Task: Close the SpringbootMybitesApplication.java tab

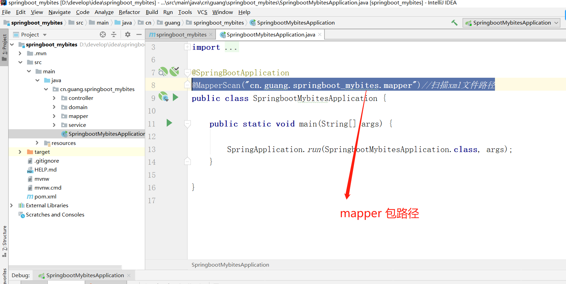Action: click(320, 34)
